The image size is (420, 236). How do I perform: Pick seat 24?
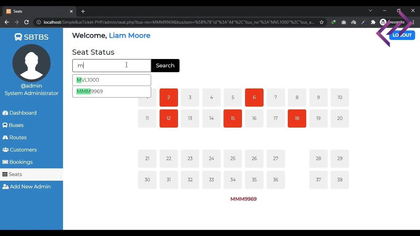[x=211, y=159]
